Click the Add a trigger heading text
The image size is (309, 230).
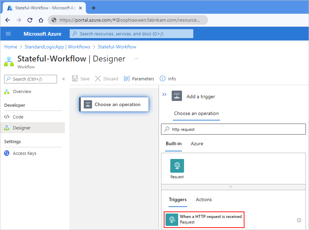[201, 96]
